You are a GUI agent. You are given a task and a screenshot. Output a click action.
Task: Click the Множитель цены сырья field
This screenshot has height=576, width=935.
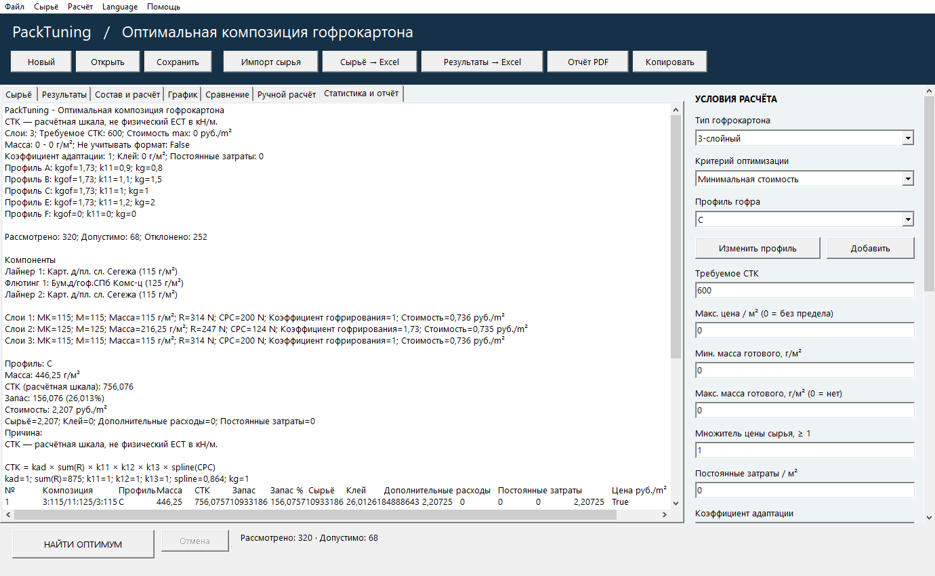pos(804,450)
